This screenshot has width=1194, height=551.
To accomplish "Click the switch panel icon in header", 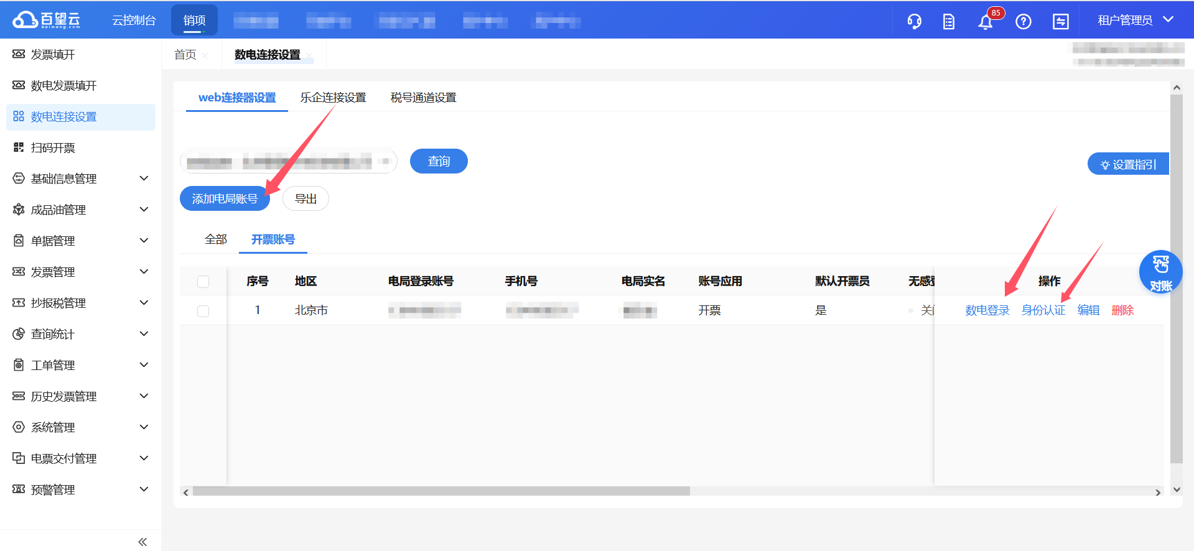I will point(1061,22).
